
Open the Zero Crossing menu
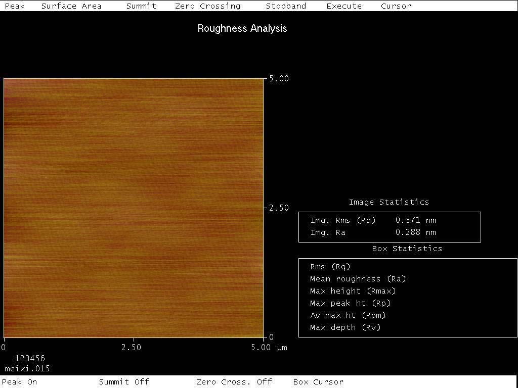207,6
